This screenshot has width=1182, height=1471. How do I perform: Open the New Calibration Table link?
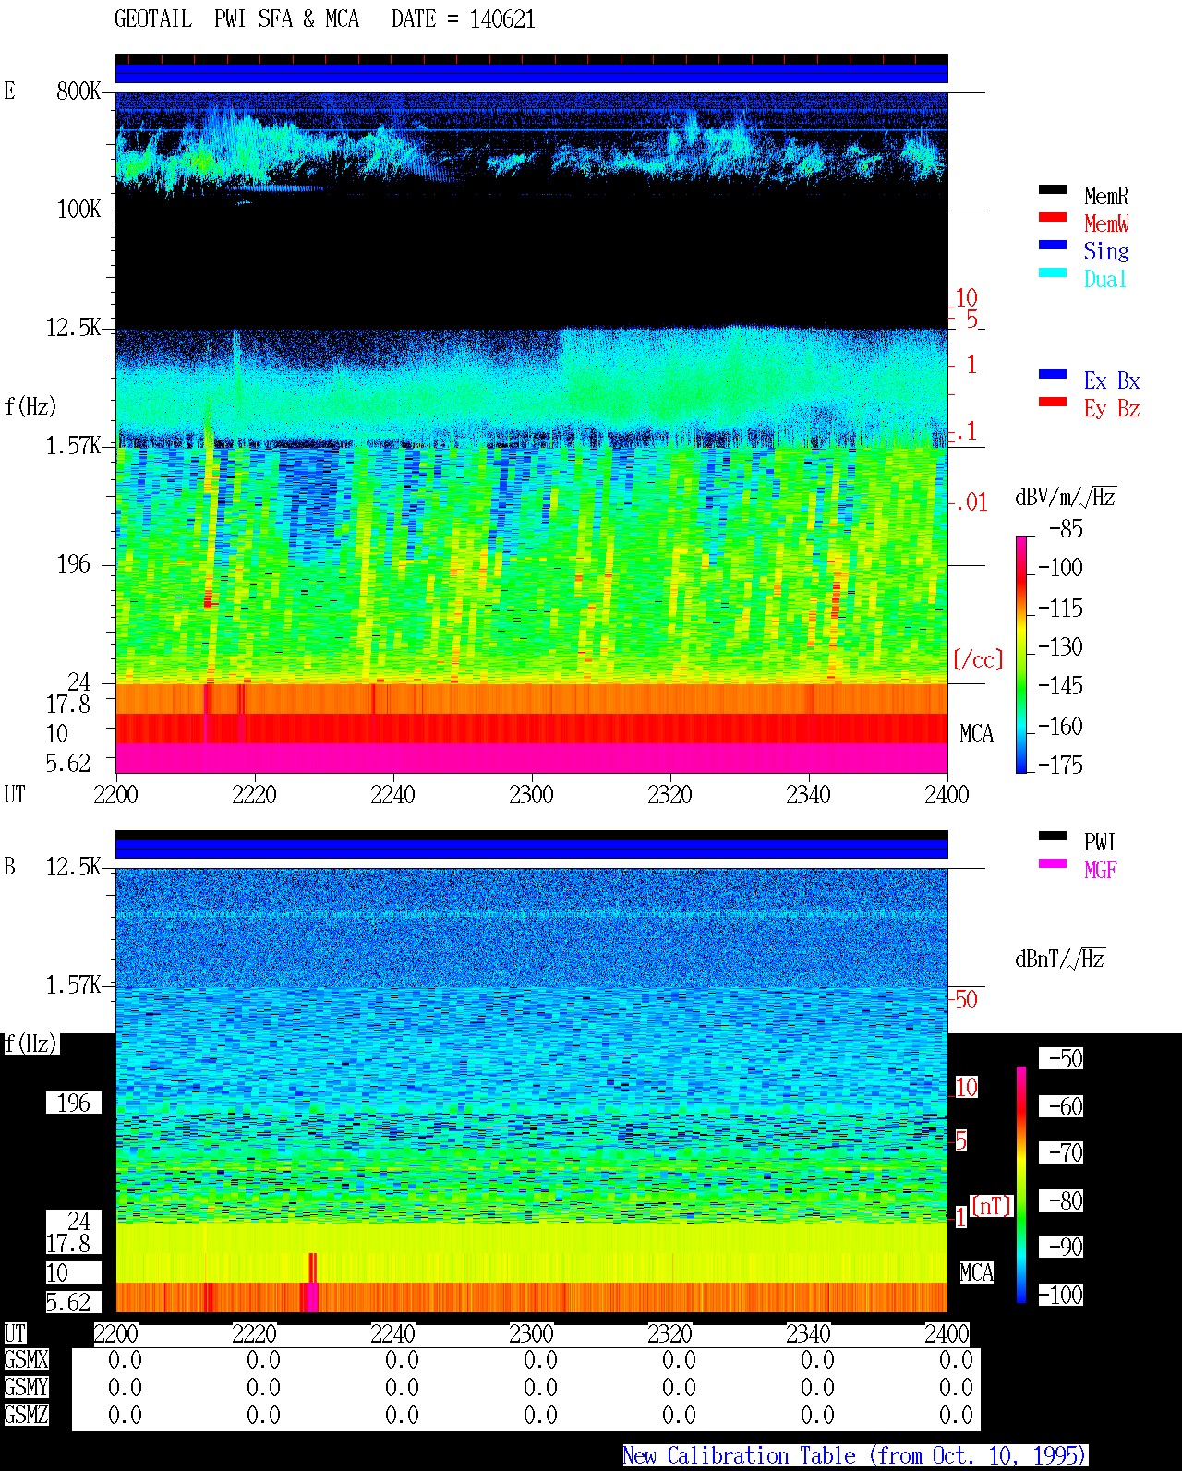point(854,1456)
